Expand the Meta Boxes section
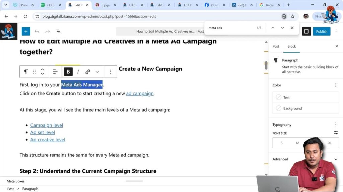The width and height of the screenshot is (343, 192). [15, 181]
